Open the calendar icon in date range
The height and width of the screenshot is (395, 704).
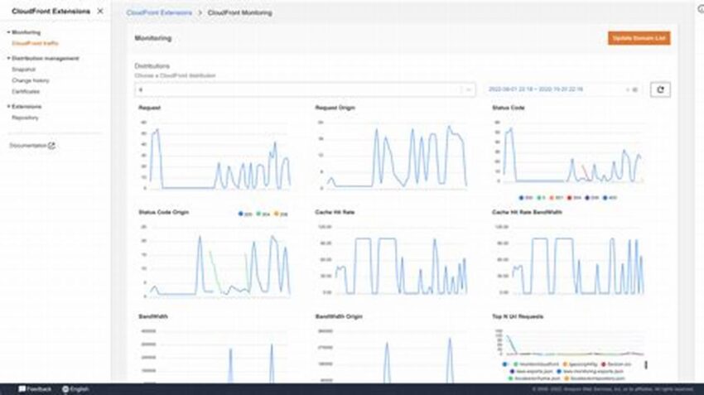(635, 89)
